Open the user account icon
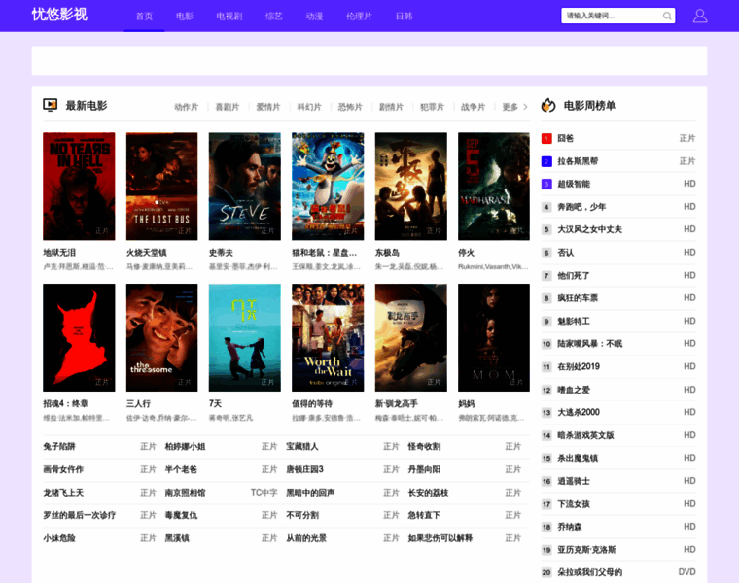 click(x=700, y=16)
